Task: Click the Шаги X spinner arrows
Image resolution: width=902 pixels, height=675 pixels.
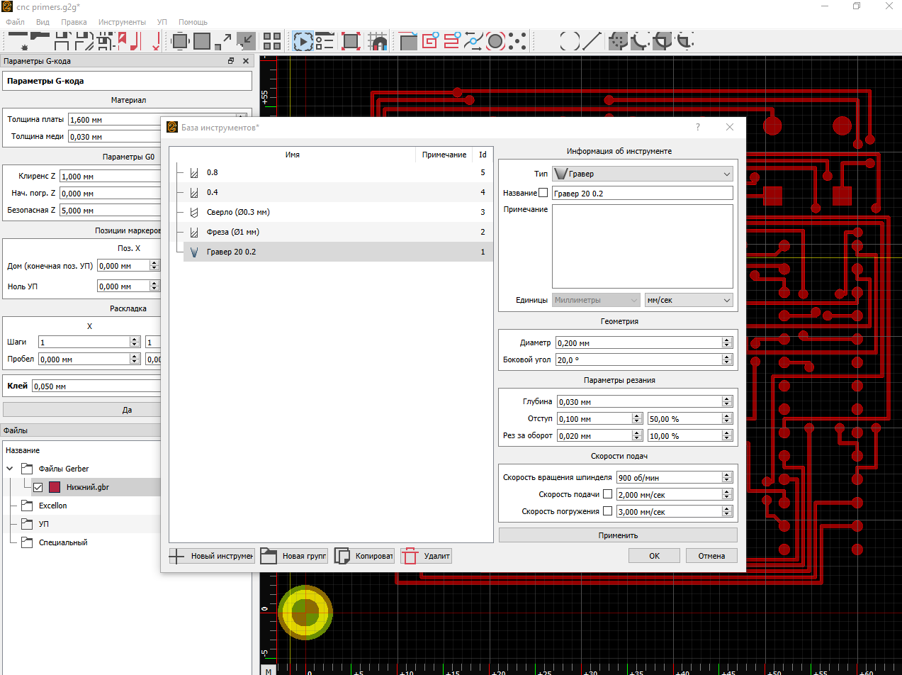Action: 135,342
